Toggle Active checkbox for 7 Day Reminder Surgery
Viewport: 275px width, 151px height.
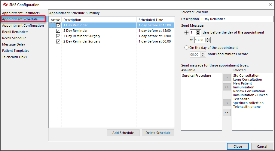click(58, 36)
